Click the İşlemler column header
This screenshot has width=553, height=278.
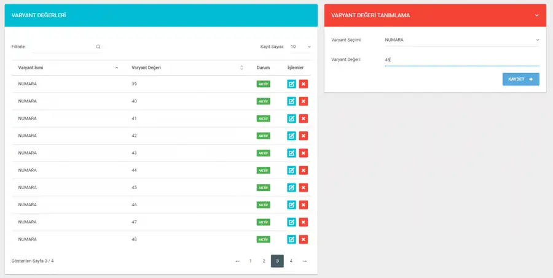pyautogui.click(x=296, y=68)
